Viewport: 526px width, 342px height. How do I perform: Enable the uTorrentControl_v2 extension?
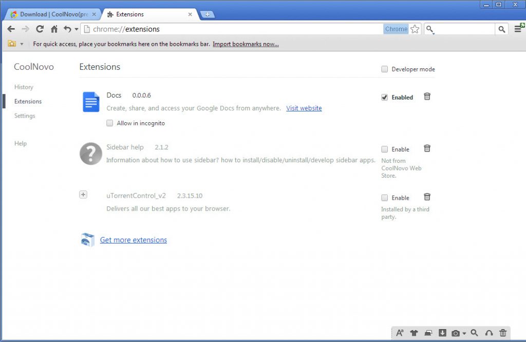tap(384, 198)
